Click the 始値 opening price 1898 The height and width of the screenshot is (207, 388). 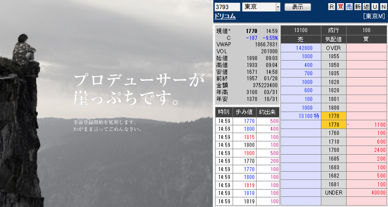tap(252, 58)
